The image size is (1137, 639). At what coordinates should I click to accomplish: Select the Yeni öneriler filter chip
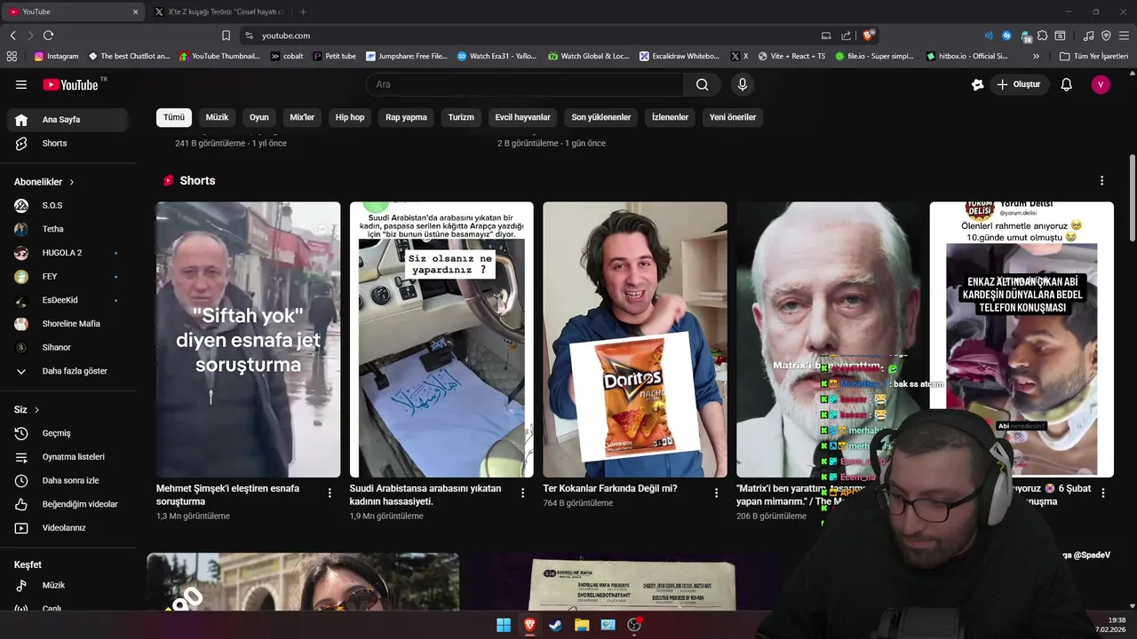(x=733, y=117)
